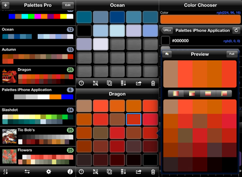Open the info icon in Palettes Pro toolbar

[x=70, y=172]
